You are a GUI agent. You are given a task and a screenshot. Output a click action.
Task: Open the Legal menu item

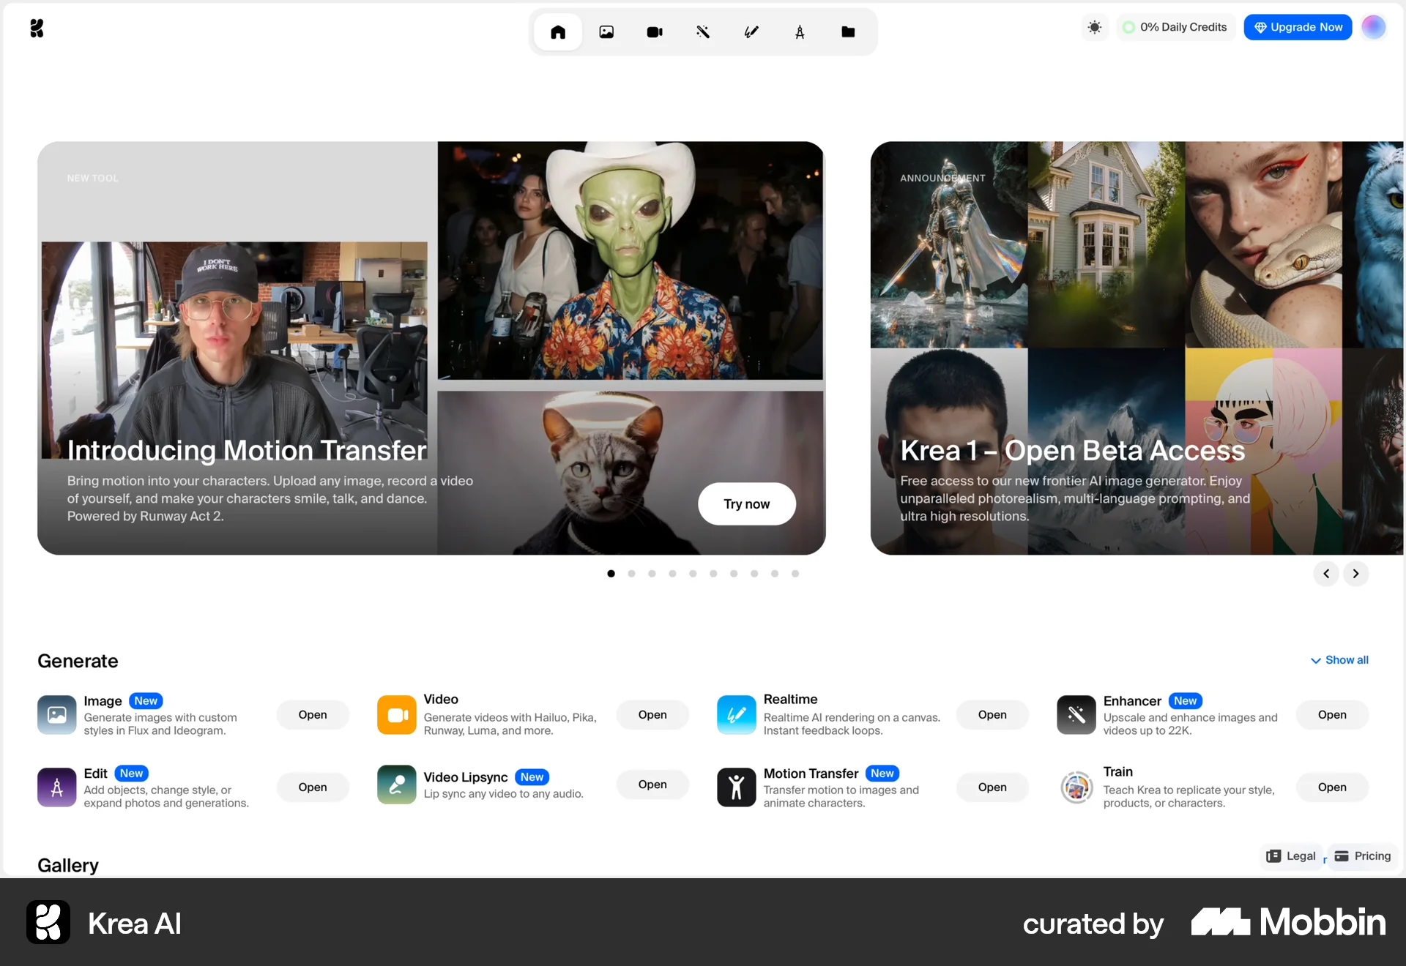1291,855
